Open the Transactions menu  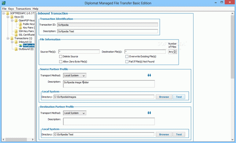tap(23, 9)
